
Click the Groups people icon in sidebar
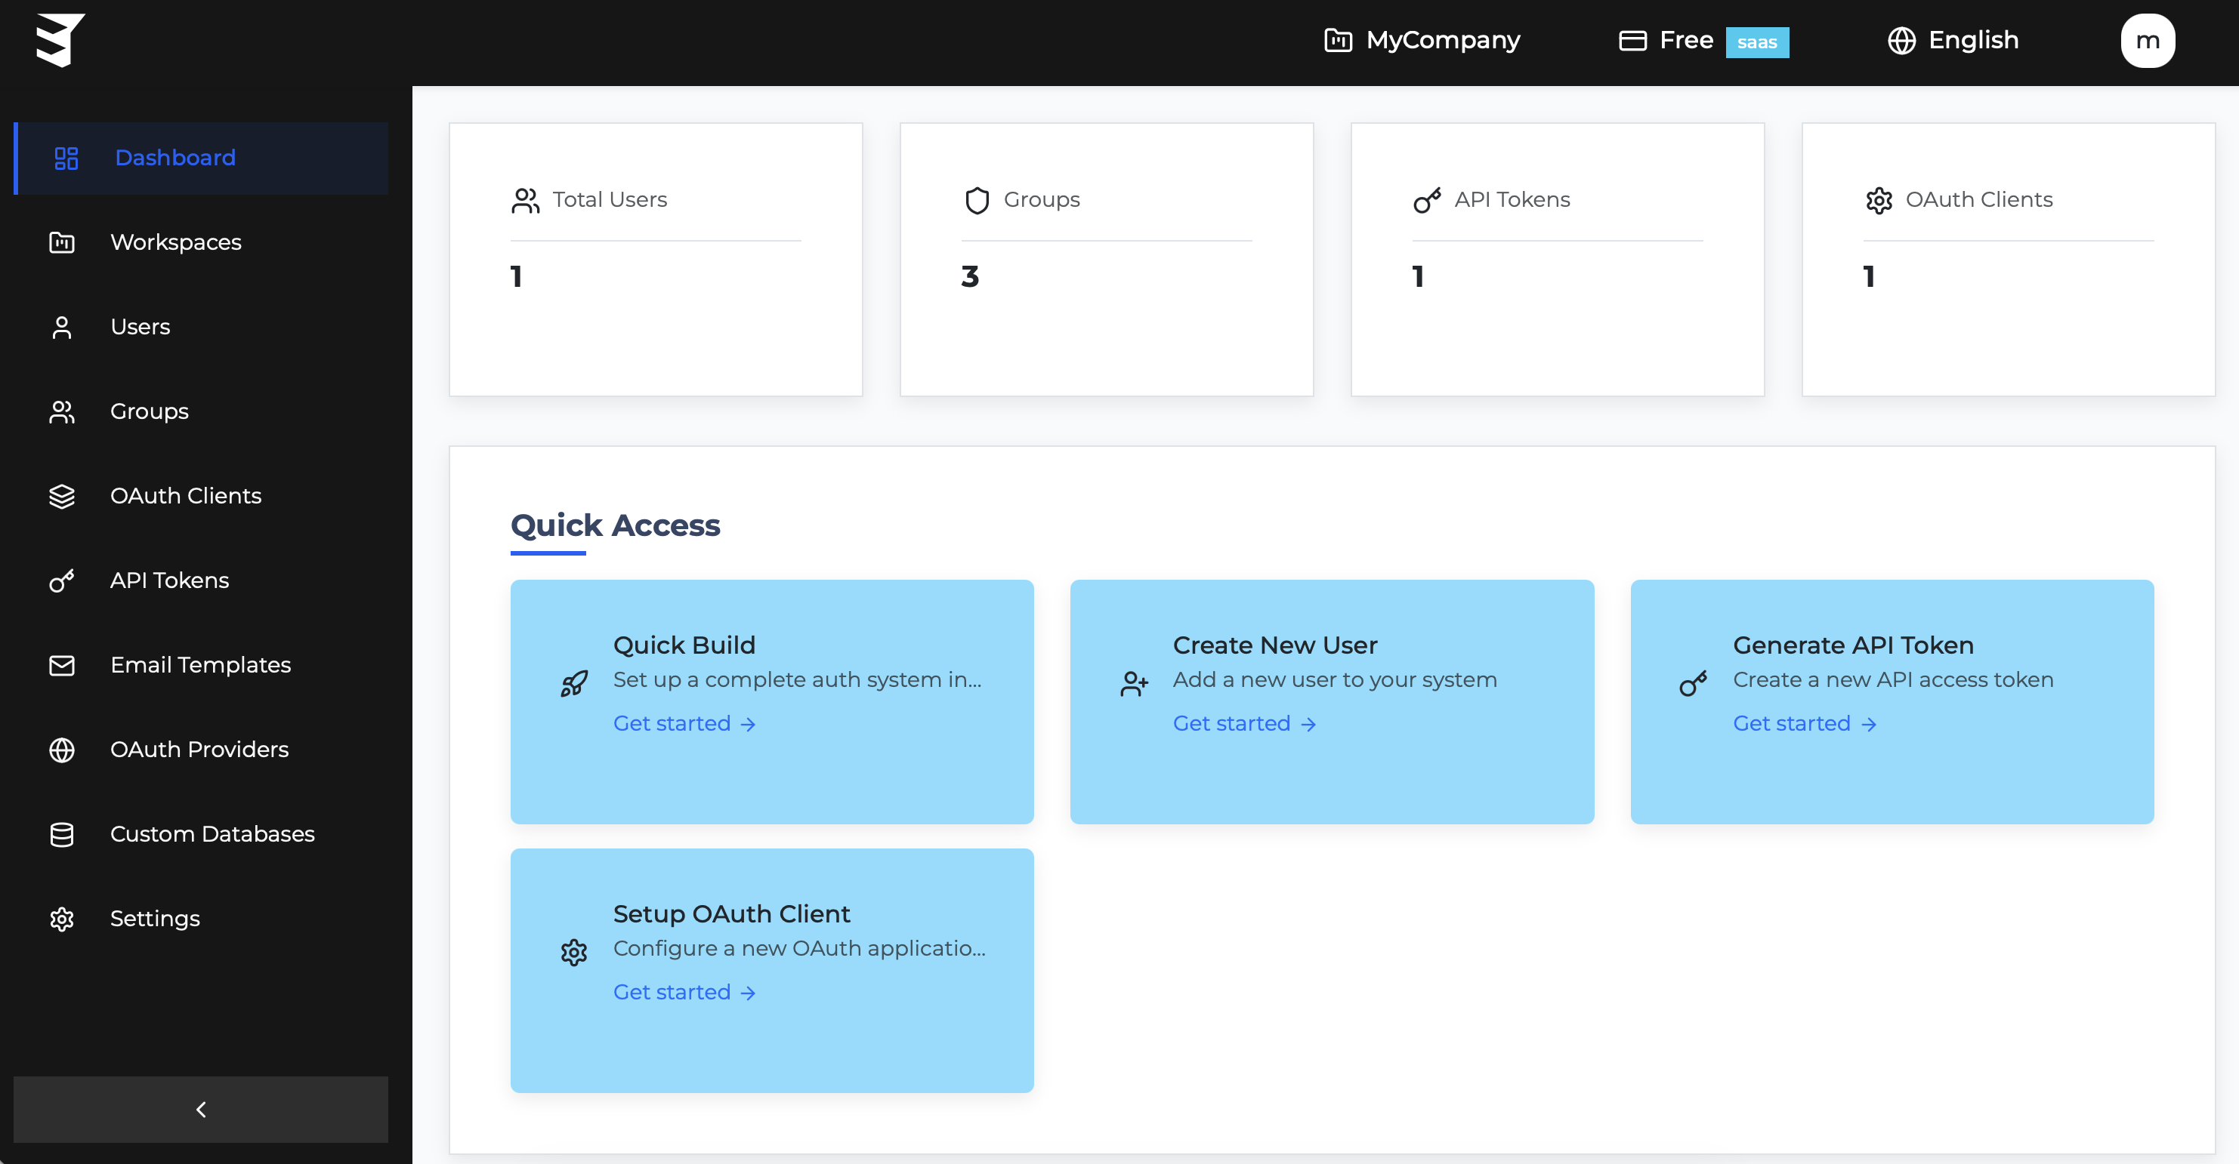(x=62, y=411)
